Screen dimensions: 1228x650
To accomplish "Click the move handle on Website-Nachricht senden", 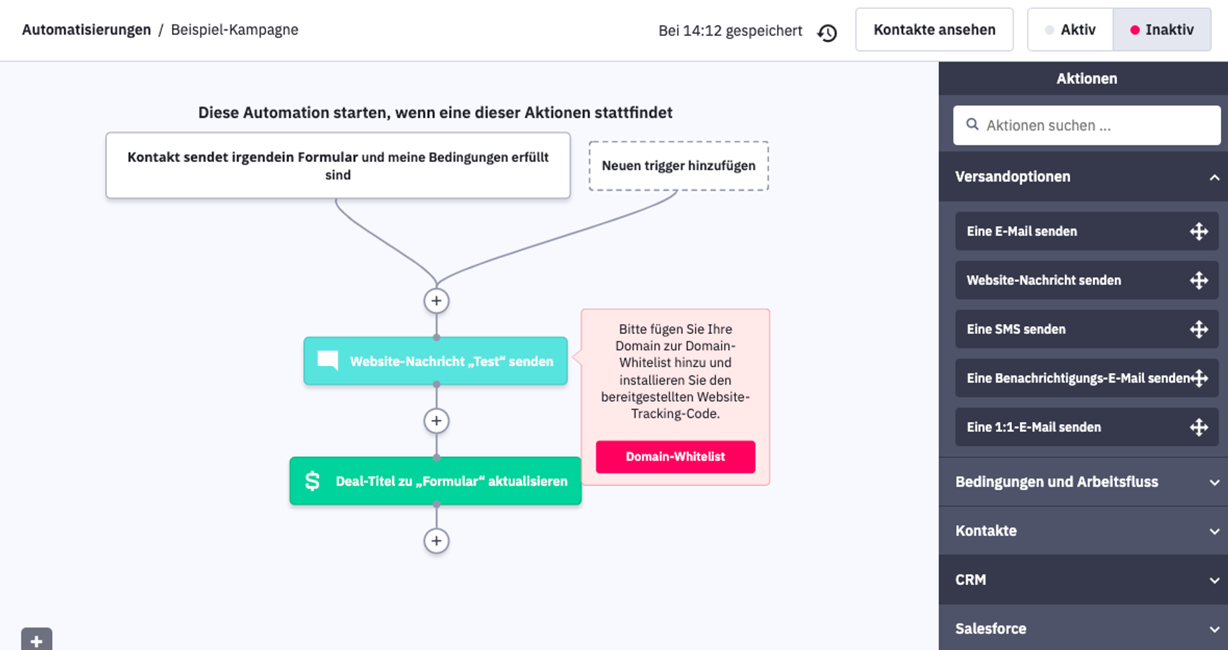I will click(x=1199, y=280).
